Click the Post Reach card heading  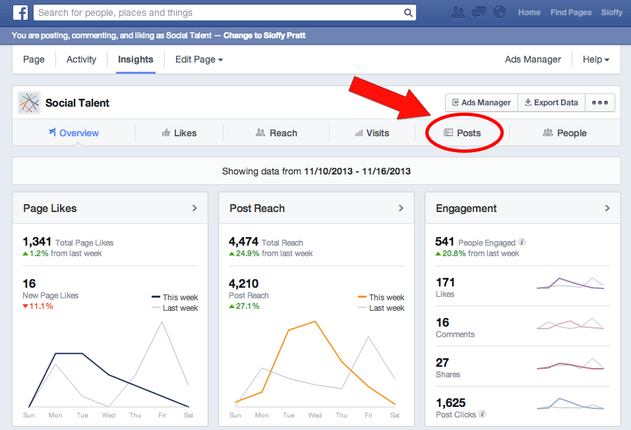click(x=257, y=208)
